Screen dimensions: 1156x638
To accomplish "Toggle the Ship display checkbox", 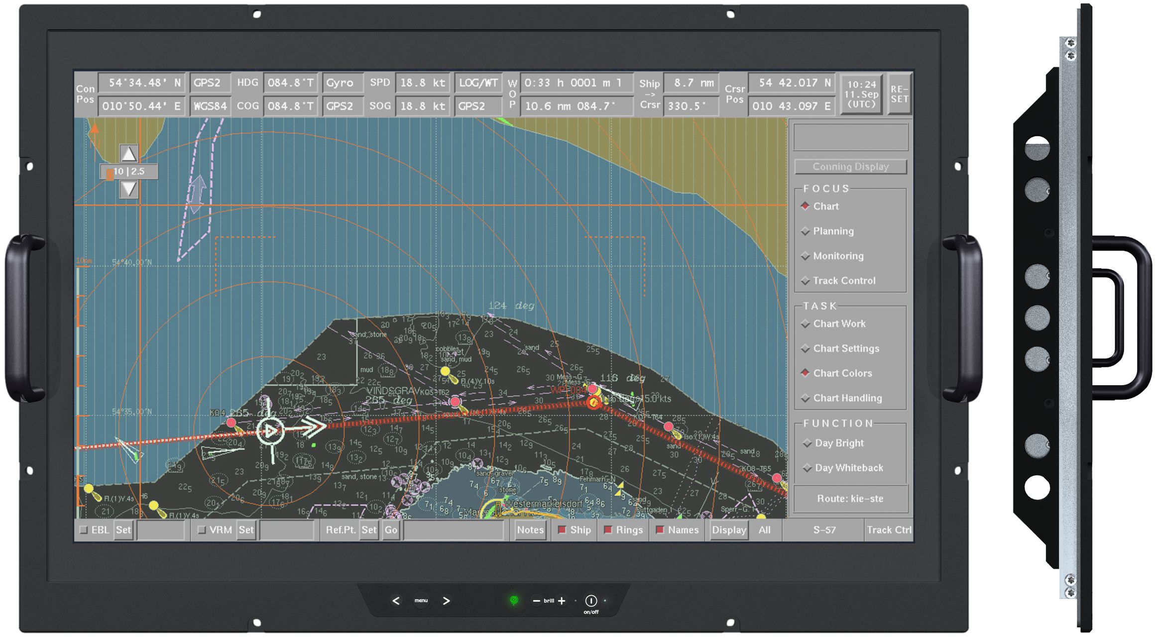I will point(562,530).
